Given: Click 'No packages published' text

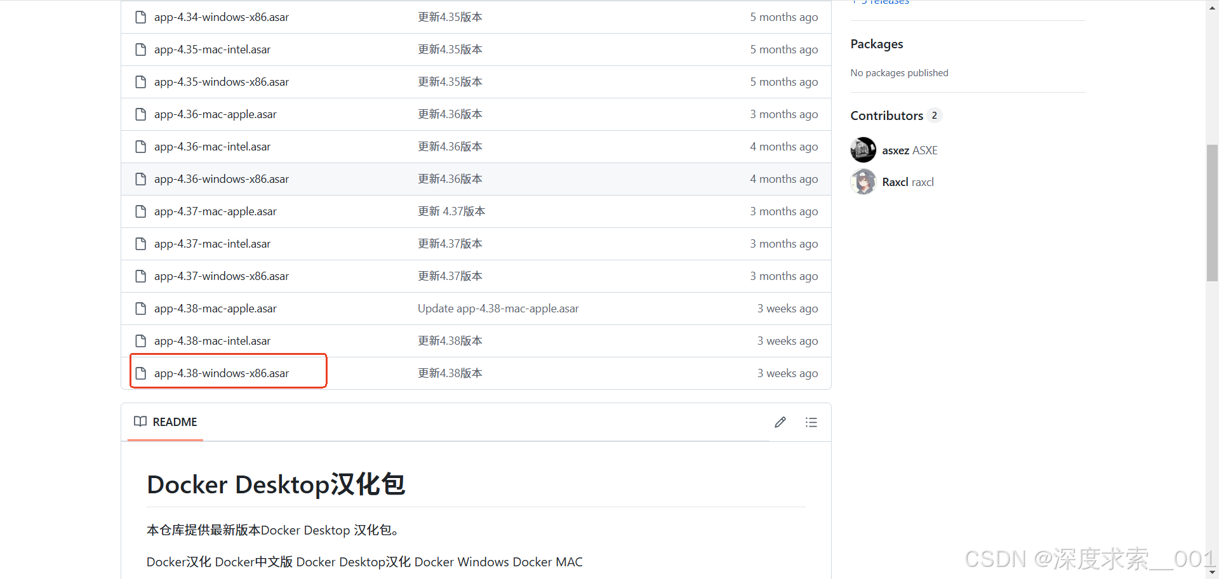Looking at the screenshot, I should [x=900, y=73].
